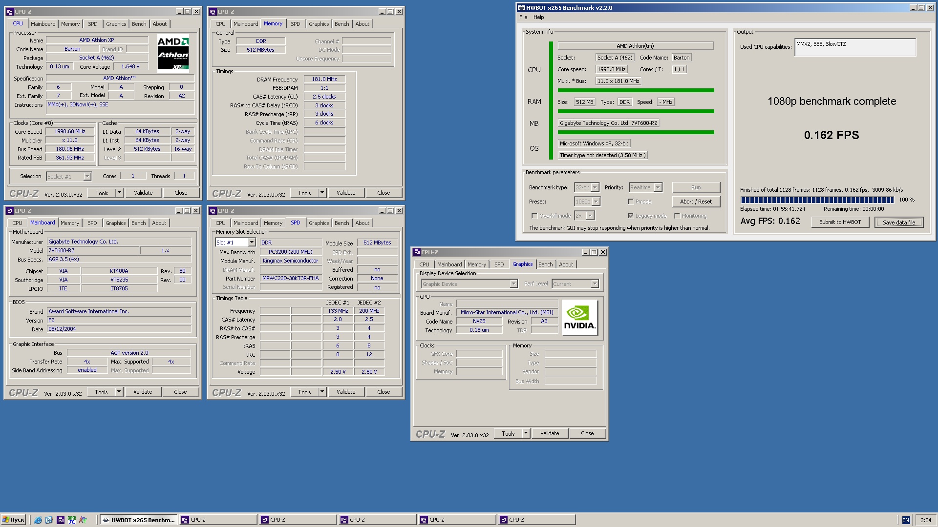Activate the first CPU-Z taskbar button
938x527 pixels.
(218, 520)
